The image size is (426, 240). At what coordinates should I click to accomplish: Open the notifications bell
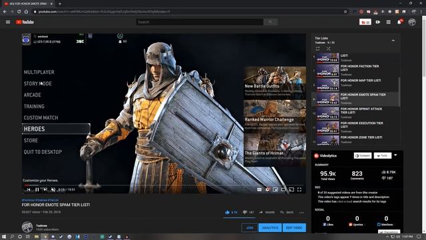(399, 22)
